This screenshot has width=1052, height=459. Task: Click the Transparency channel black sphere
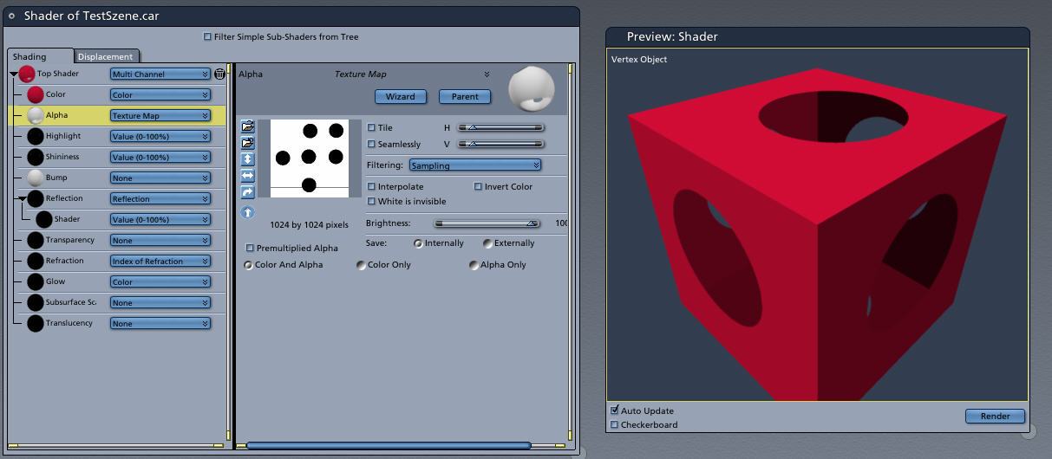click(36, 240)
